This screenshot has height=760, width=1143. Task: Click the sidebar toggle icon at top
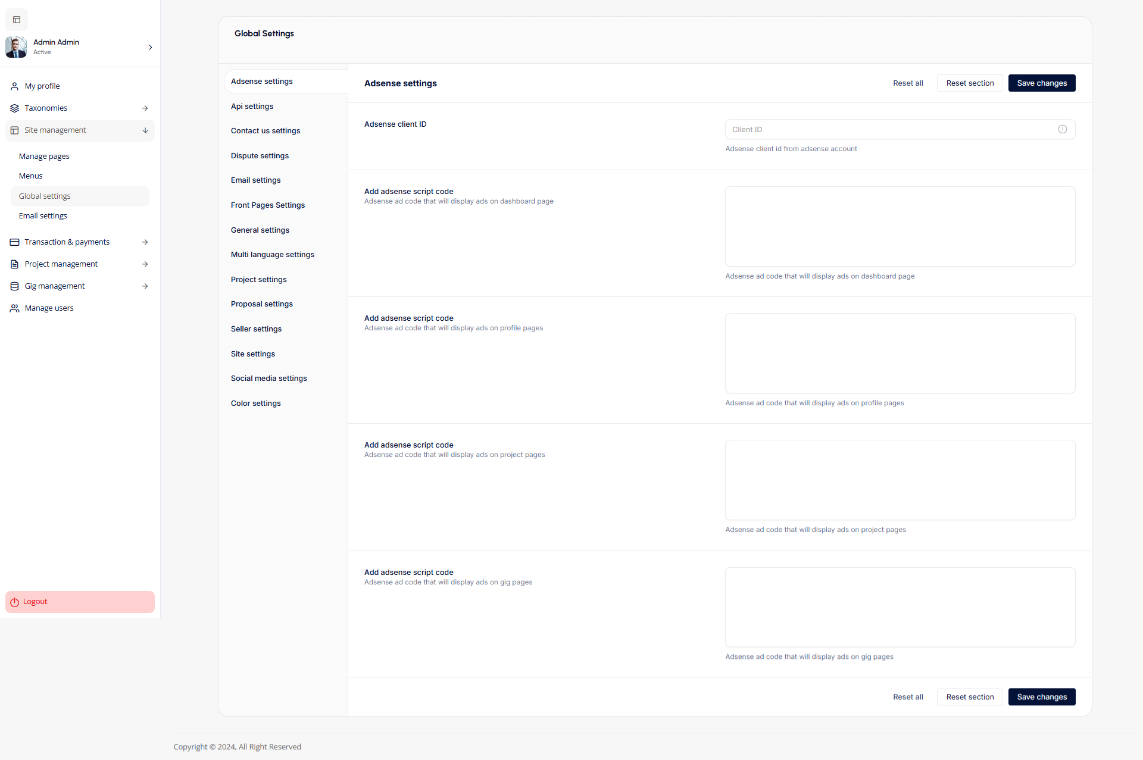tap(17, 20)
